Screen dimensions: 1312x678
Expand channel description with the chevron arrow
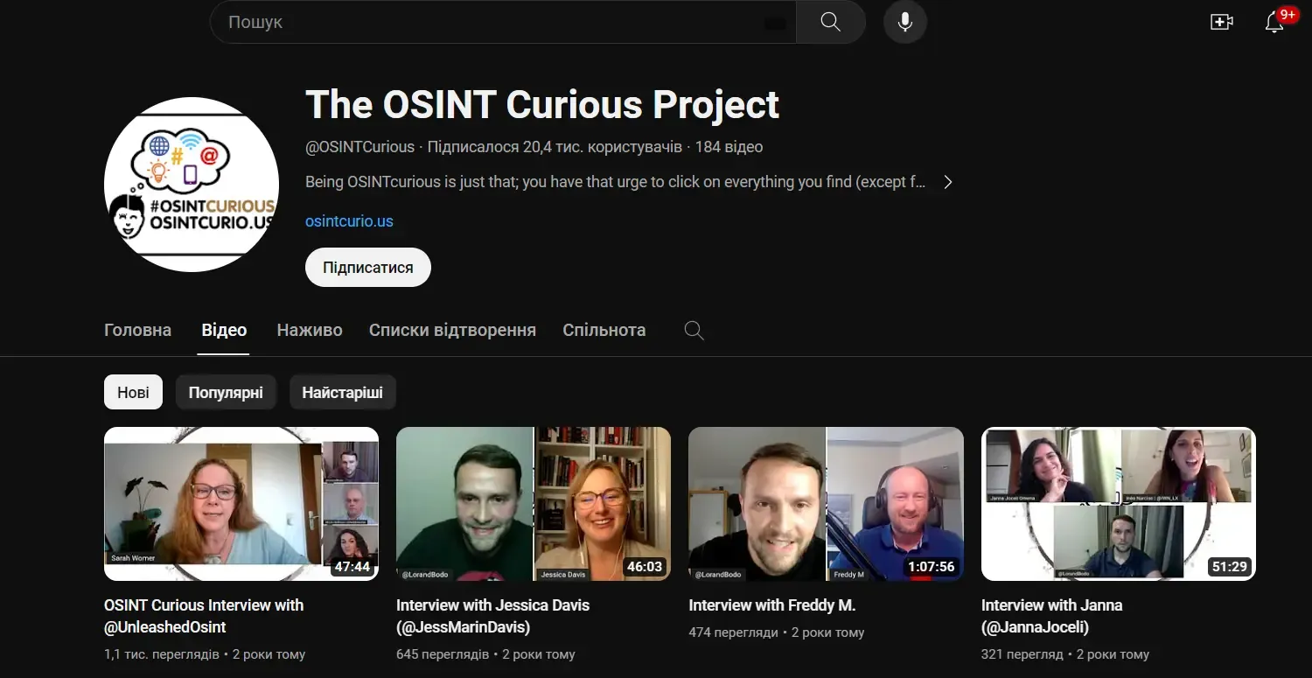click(947, 182)
